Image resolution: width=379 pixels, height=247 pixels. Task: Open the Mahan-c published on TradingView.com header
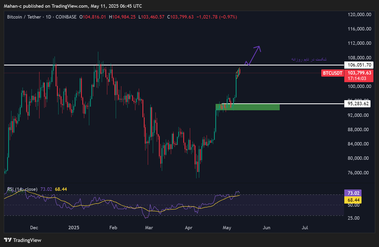73,6
